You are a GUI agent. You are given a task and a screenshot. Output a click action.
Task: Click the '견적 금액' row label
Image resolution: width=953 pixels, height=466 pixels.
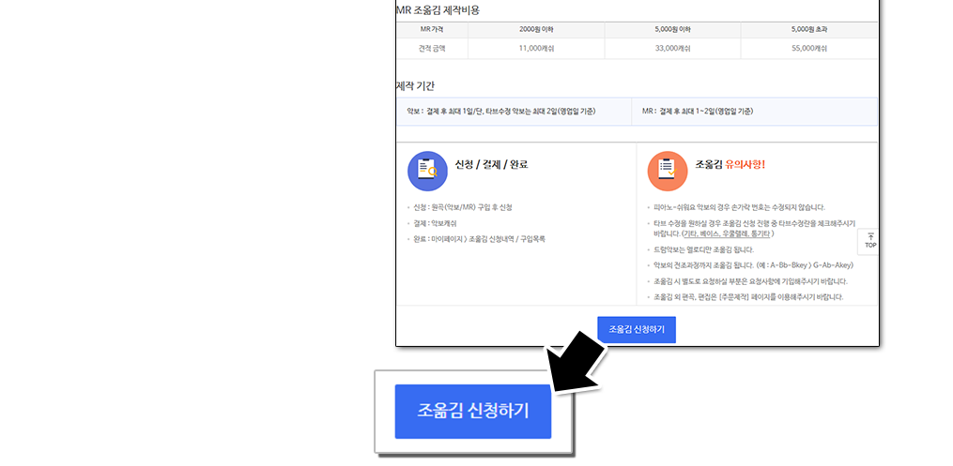(432, 49)
